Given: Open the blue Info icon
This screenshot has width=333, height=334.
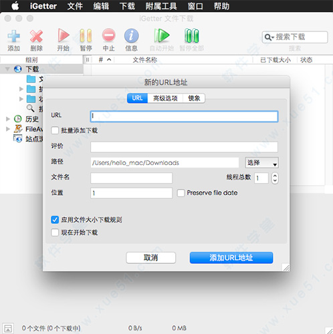Looking at the screenshot, I should tap(131, 35).
